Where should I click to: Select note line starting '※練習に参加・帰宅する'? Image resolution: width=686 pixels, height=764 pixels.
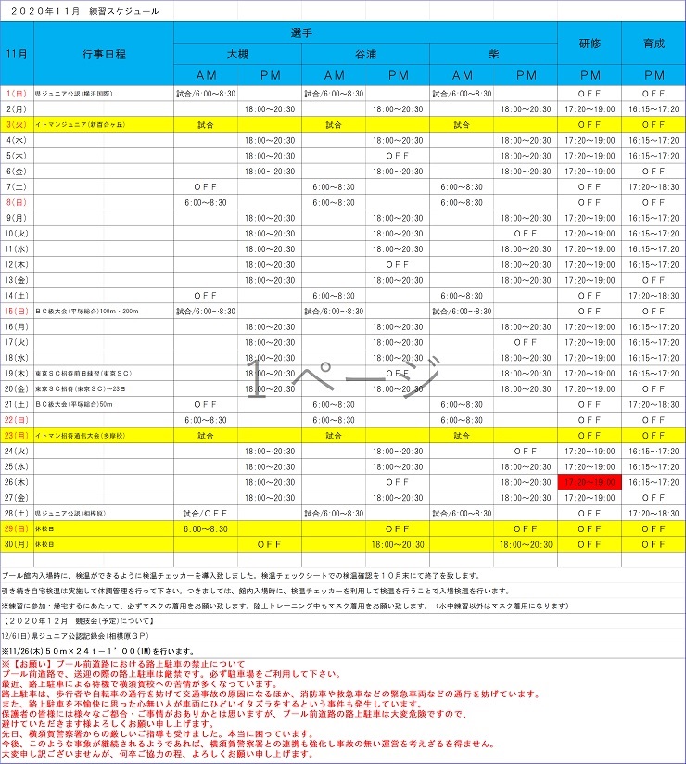point(286,606)
